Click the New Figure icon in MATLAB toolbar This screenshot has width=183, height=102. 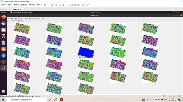point(8,21)
